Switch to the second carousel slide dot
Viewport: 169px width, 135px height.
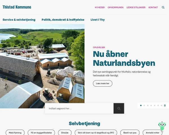click(x=144, y=105)
